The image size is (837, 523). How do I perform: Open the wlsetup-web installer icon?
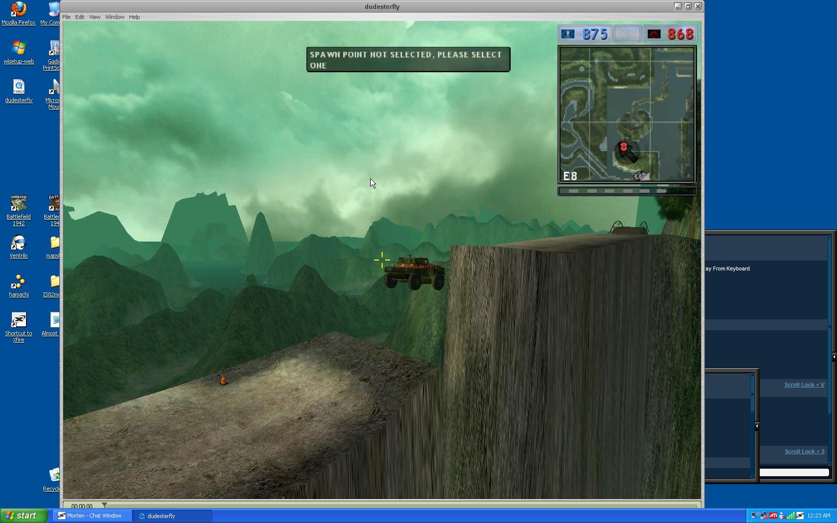click(x=18, y=52)
